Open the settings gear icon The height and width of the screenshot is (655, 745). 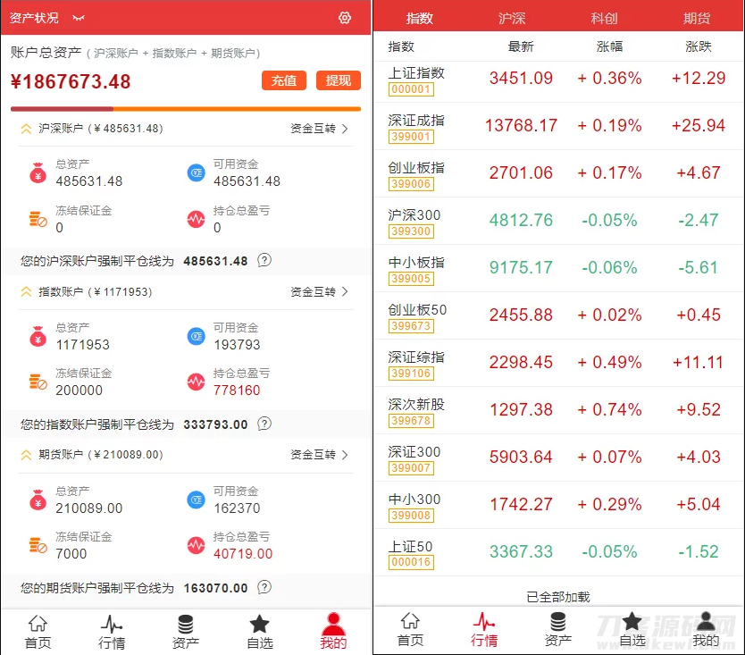(x=345, y=17)
